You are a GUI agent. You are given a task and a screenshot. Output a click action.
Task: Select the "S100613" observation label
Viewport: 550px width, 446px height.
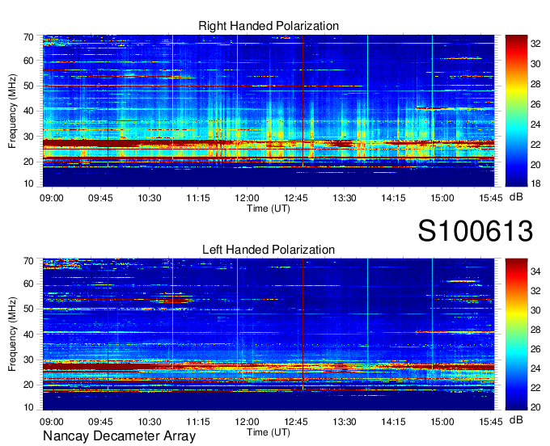click(x=476, y=231)
